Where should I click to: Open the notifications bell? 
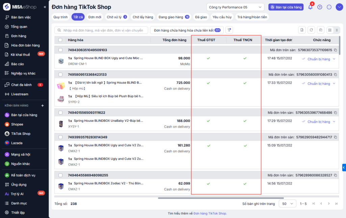click(310, 7)
